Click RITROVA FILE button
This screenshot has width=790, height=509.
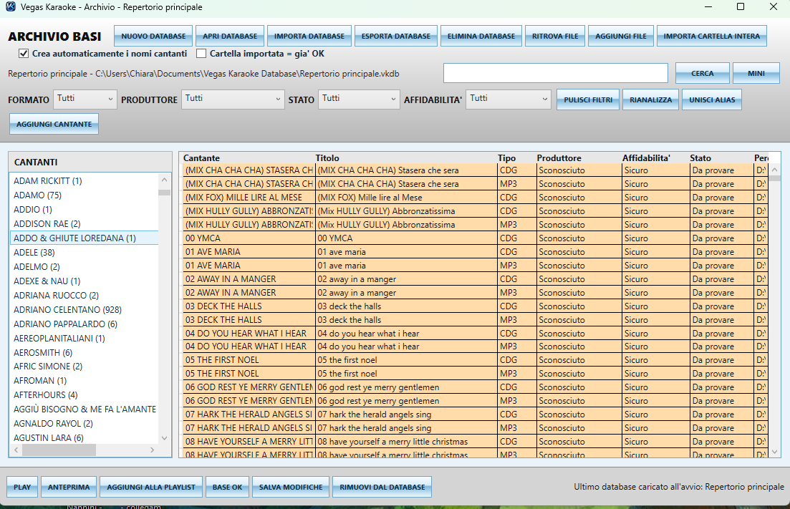555,37
